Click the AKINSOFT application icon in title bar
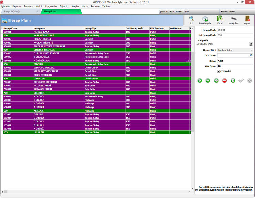 [x=2, y=2]
